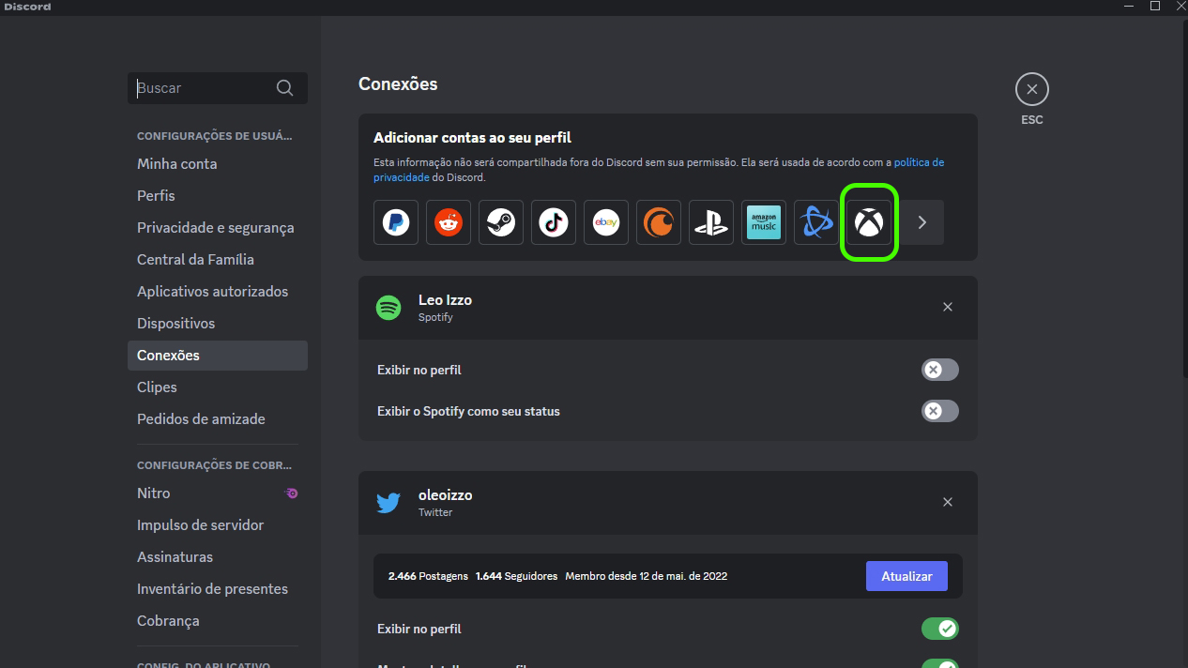The width and height of the screenshot is (1188, 668).
Task: Maximize the Discord window
Action: (x=1155, y=6)
